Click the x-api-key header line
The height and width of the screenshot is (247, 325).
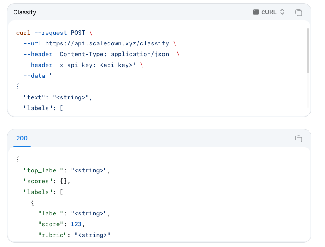83,65
